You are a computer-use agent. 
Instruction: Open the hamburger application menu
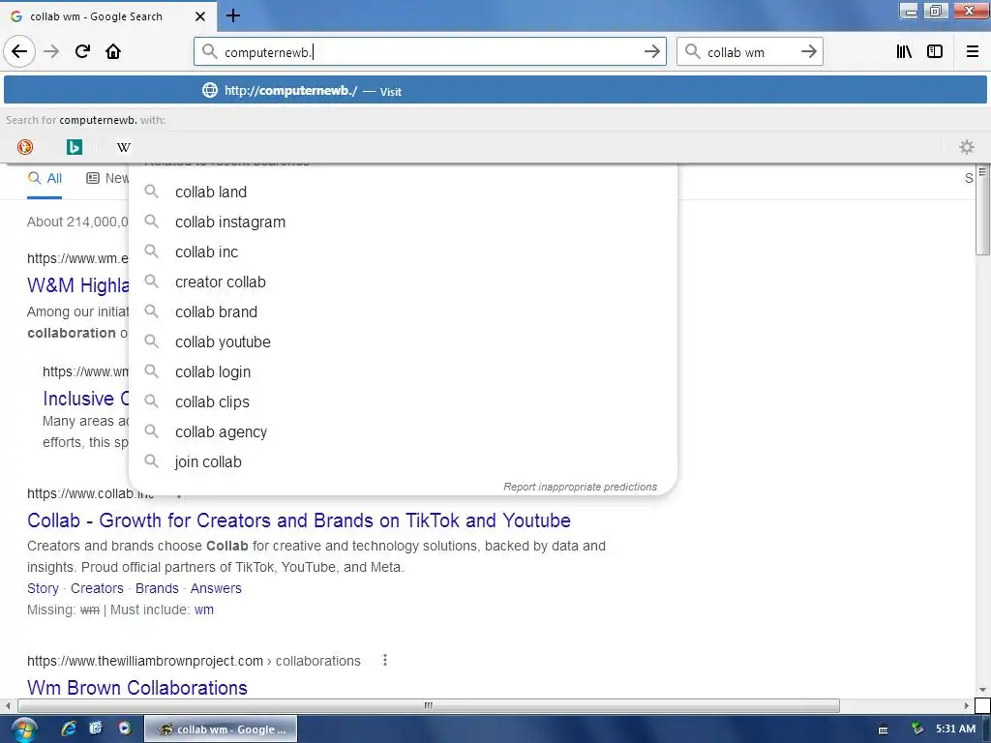tap(972, 51)
